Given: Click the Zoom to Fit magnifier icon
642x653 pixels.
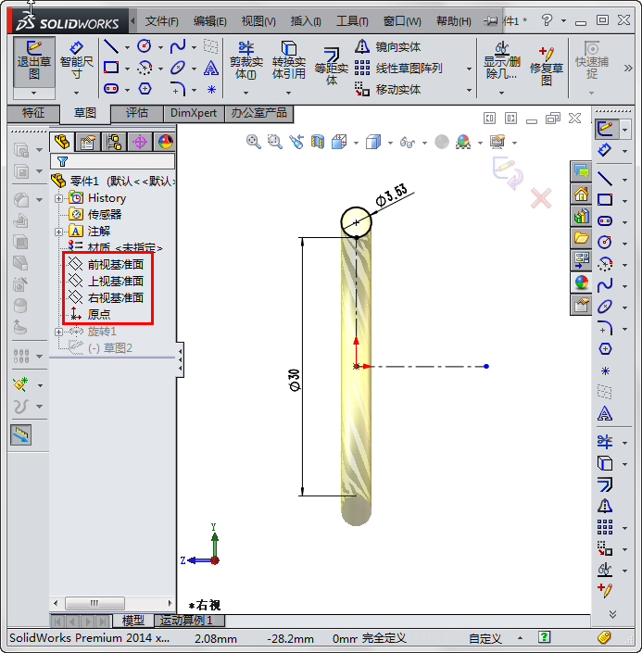Looking at the screenshot, I should tap(254, 142).
